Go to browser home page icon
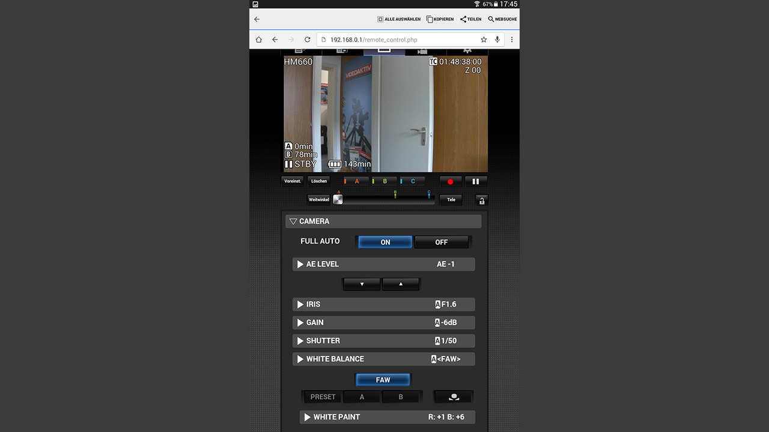Image resolution: width=769 pixels, height=432 pixels. click(259, 40)
